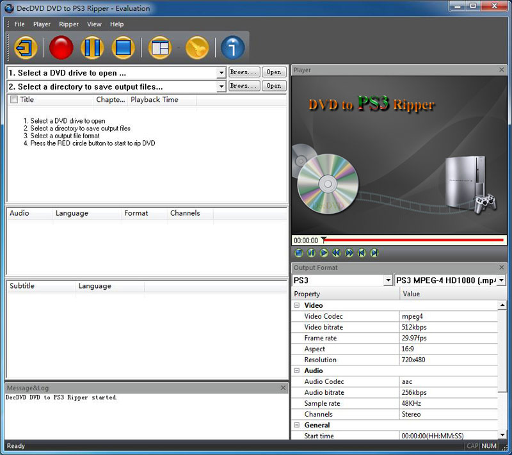Click Open next to DVD drive field
The width and height of the screenshot is (512, 455).
coord(274,72)
